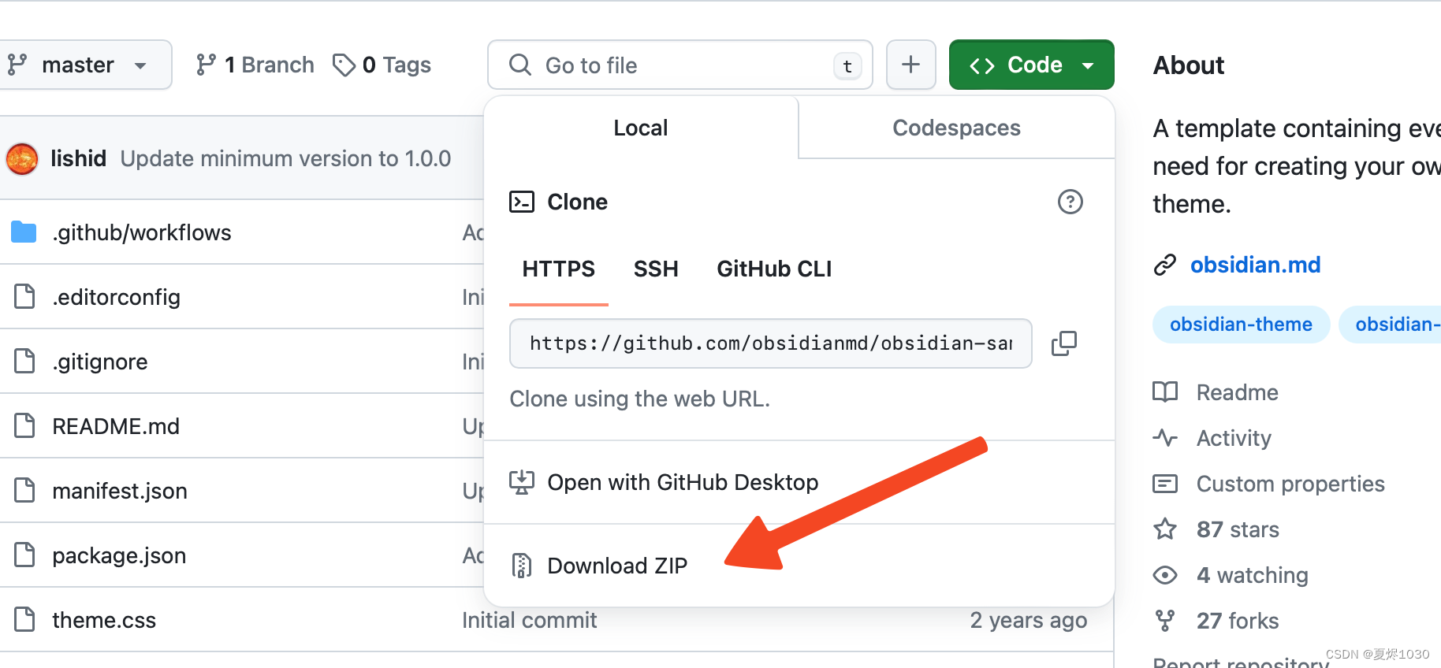Click the Clone terminal icon
This screenshot has height=668, width=1441.
pyautogui.click(x=521, y=202)
